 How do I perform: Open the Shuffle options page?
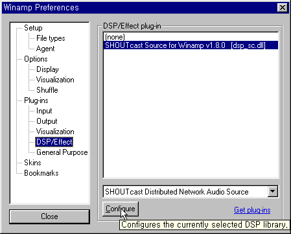click(47, 90)
